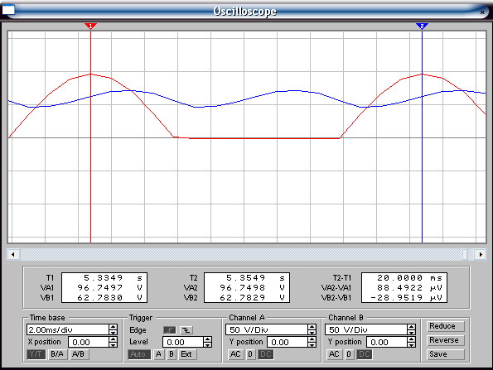Image resolution: width=493 pixels, height=370 pixels.
Task: Decrease Channel B Y position
Action: 411,344
